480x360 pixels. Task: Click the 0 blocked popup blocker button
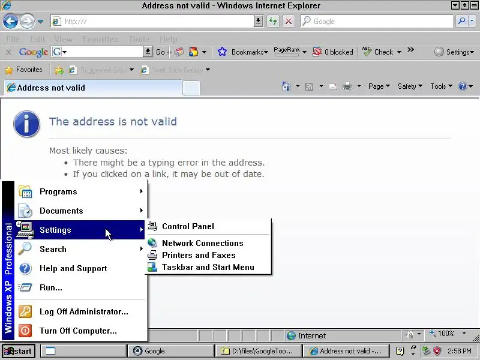(333, 52)
